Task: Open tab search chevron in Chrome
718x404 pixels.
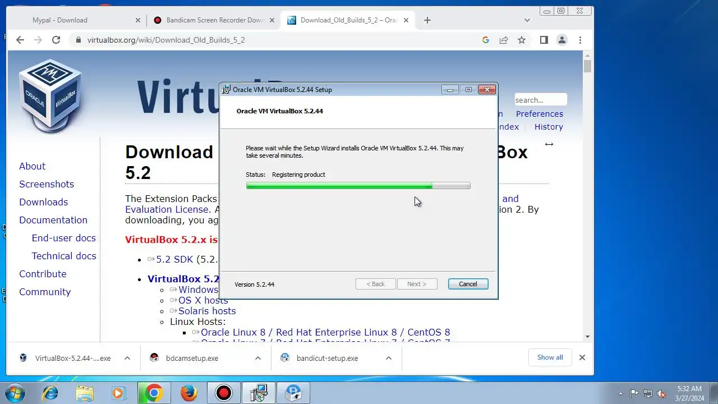Action: point(527,20)
